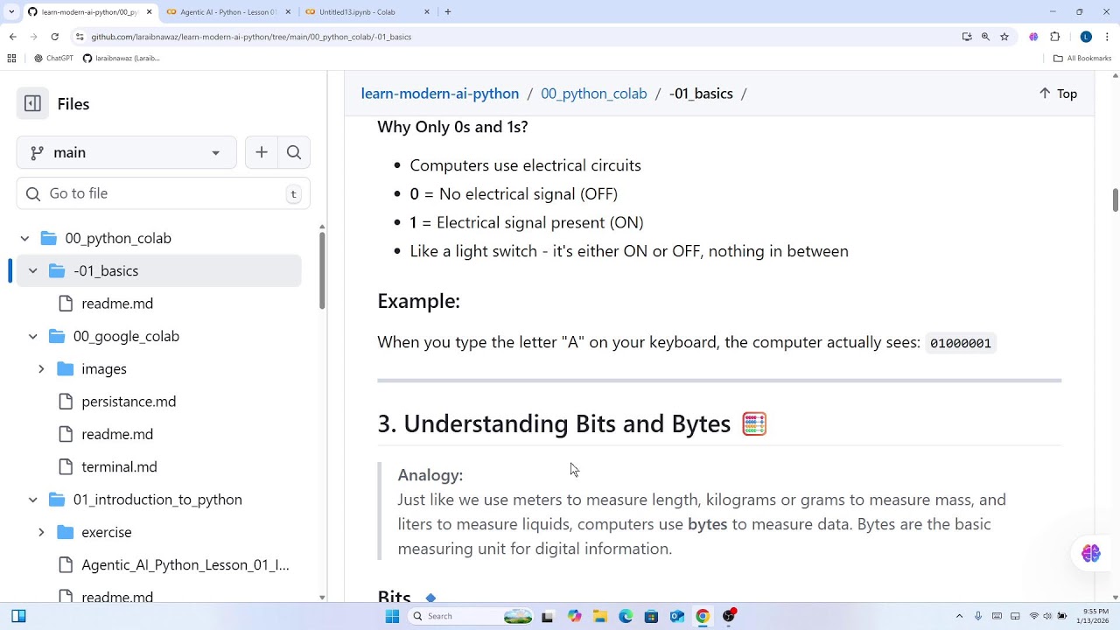Open the Windows Start menu

(392, 616)
